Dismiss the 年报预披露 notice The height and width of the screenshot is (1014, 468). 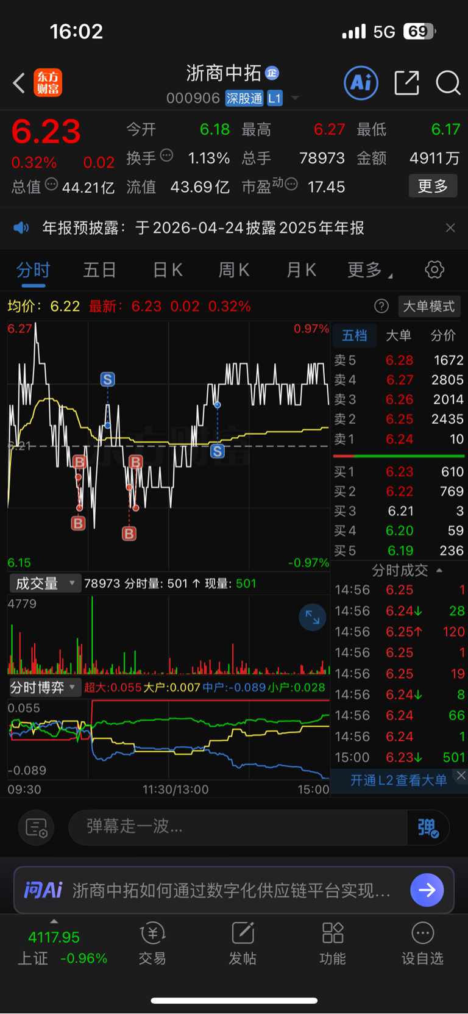coord(450,228)
